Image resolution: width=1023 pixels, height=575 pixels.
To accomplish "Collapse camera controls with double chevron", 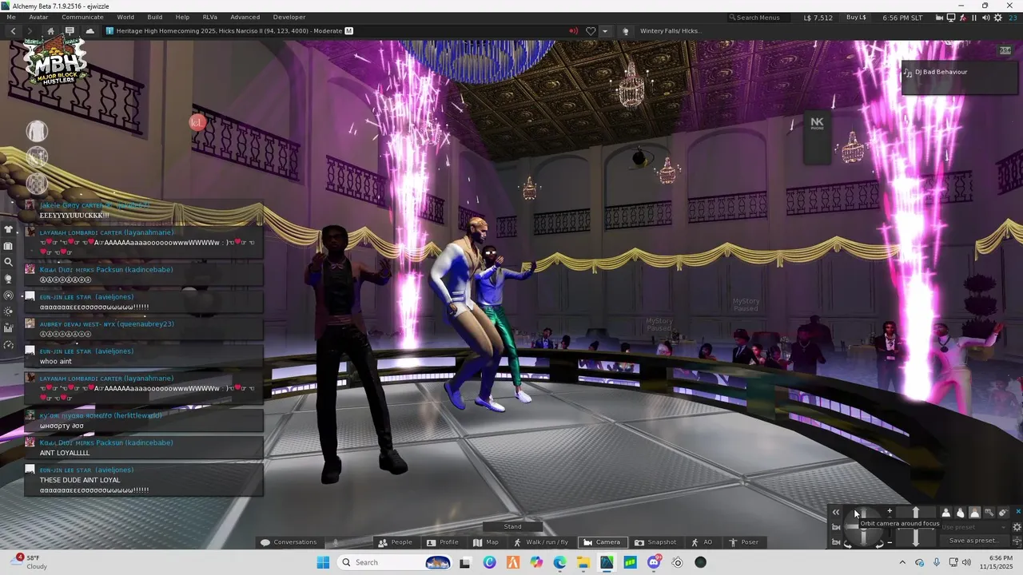I will tap(836, 513).
